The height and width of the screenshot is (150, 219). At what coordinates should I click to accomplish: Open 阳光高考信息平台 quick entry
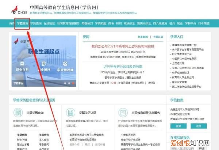(x=182, y=54)
